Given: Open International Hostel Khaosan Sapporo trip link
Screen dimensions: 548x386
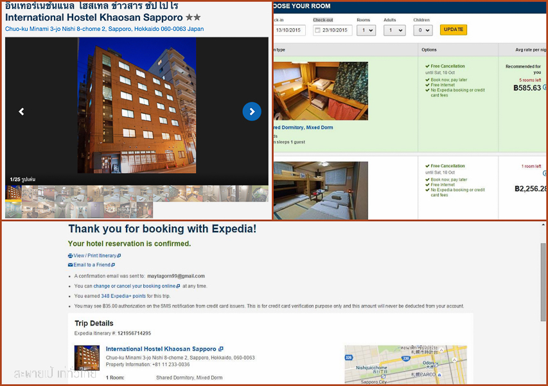Looking at the screenshot, I should (161, 349).
